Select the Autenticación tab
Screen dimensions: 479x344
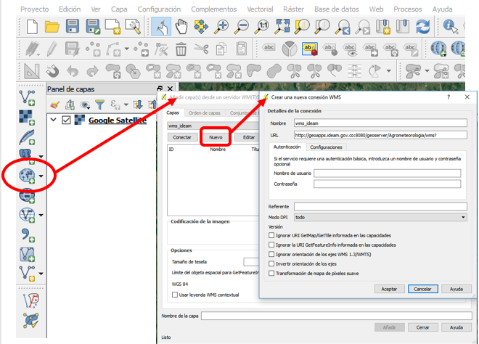click(x=287, y=147)
